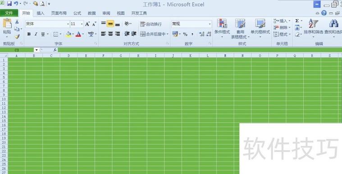Decrease indent icon
The width and height of the screenshot is (342, 174).
[127, 34]
